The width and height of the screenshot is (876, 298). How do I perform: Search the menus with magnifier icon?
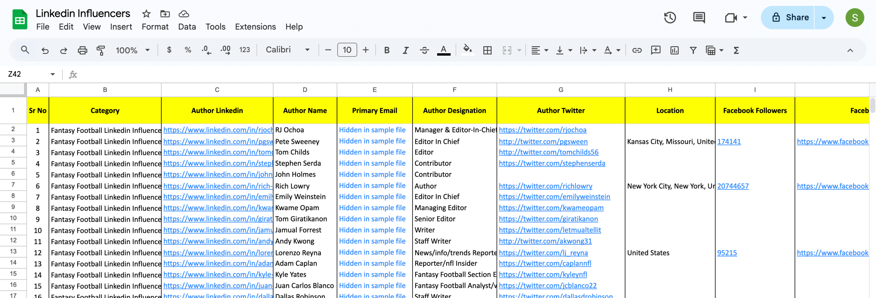[25, 50]
